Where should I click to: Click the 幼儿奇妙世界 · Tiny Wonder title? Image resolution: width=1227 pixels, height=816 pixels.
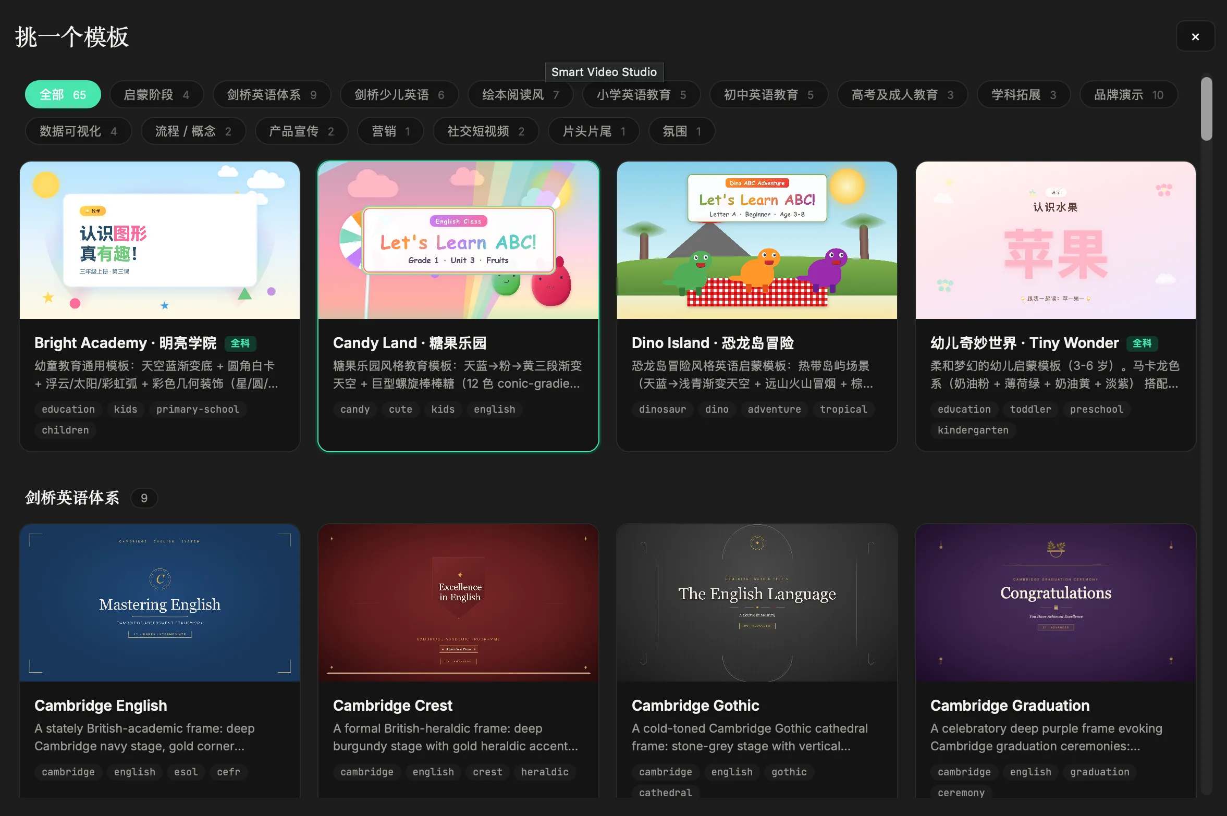tap(1024, 343)
